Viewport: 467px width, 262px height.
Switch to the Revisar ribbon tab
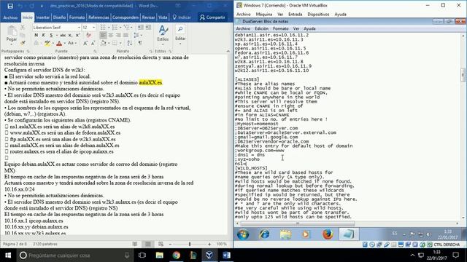coord(148,17)
